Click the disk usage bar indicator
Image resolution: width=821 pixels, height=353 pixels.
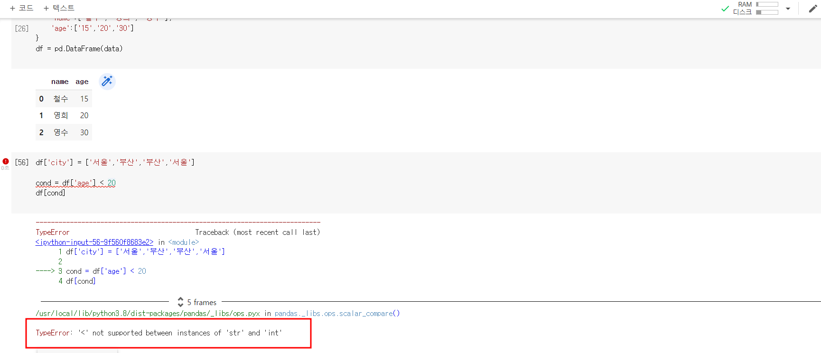tap(767, 12)
